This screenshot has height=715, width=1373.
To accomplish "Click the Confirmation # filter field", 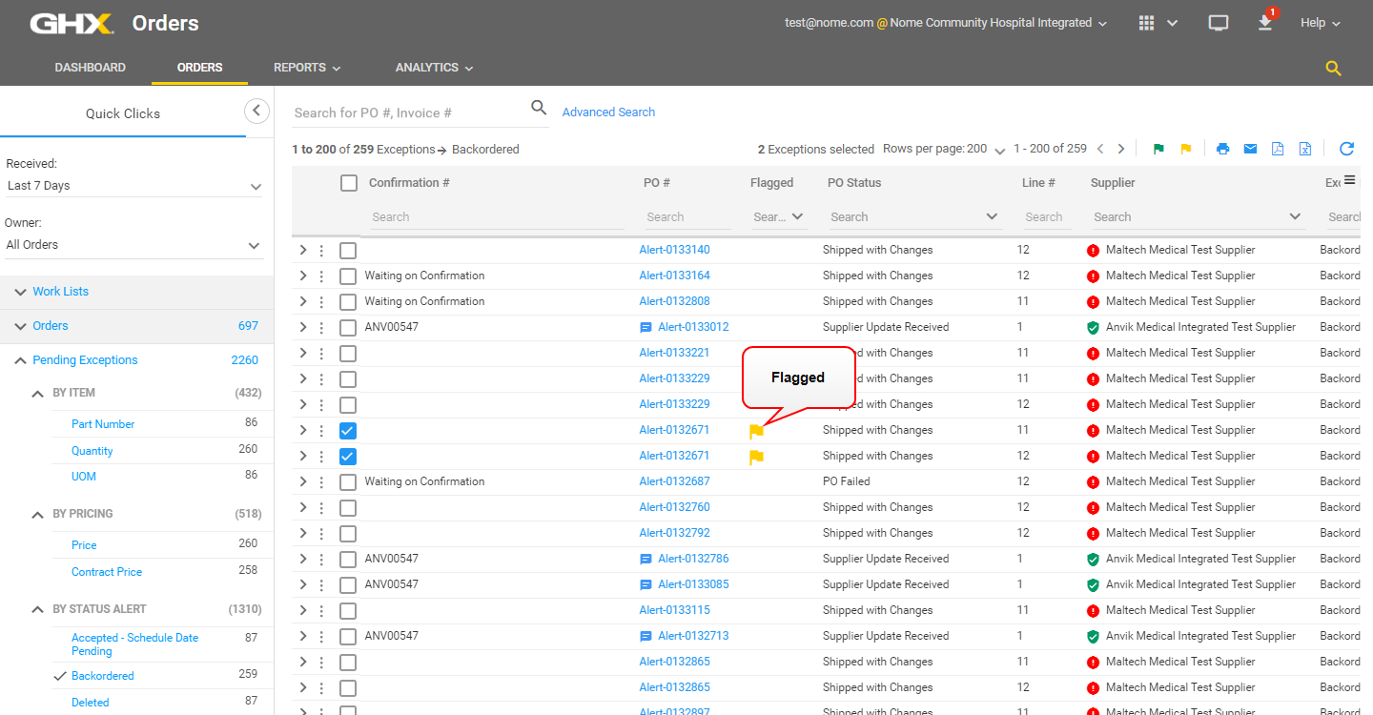I will tap(497, 217).
